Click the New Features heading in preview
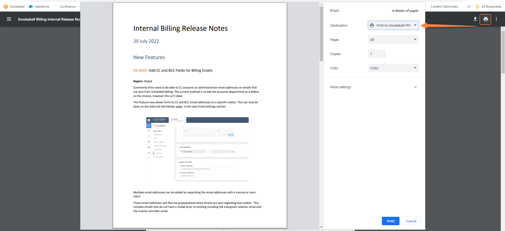The height and width of the screenshot is (231, 505). coord(149,57)
